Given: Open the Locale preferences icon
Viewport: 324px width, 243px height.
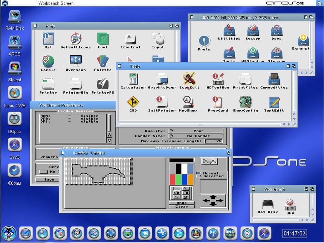Looking at the screenshot, I should pos(48,61).
